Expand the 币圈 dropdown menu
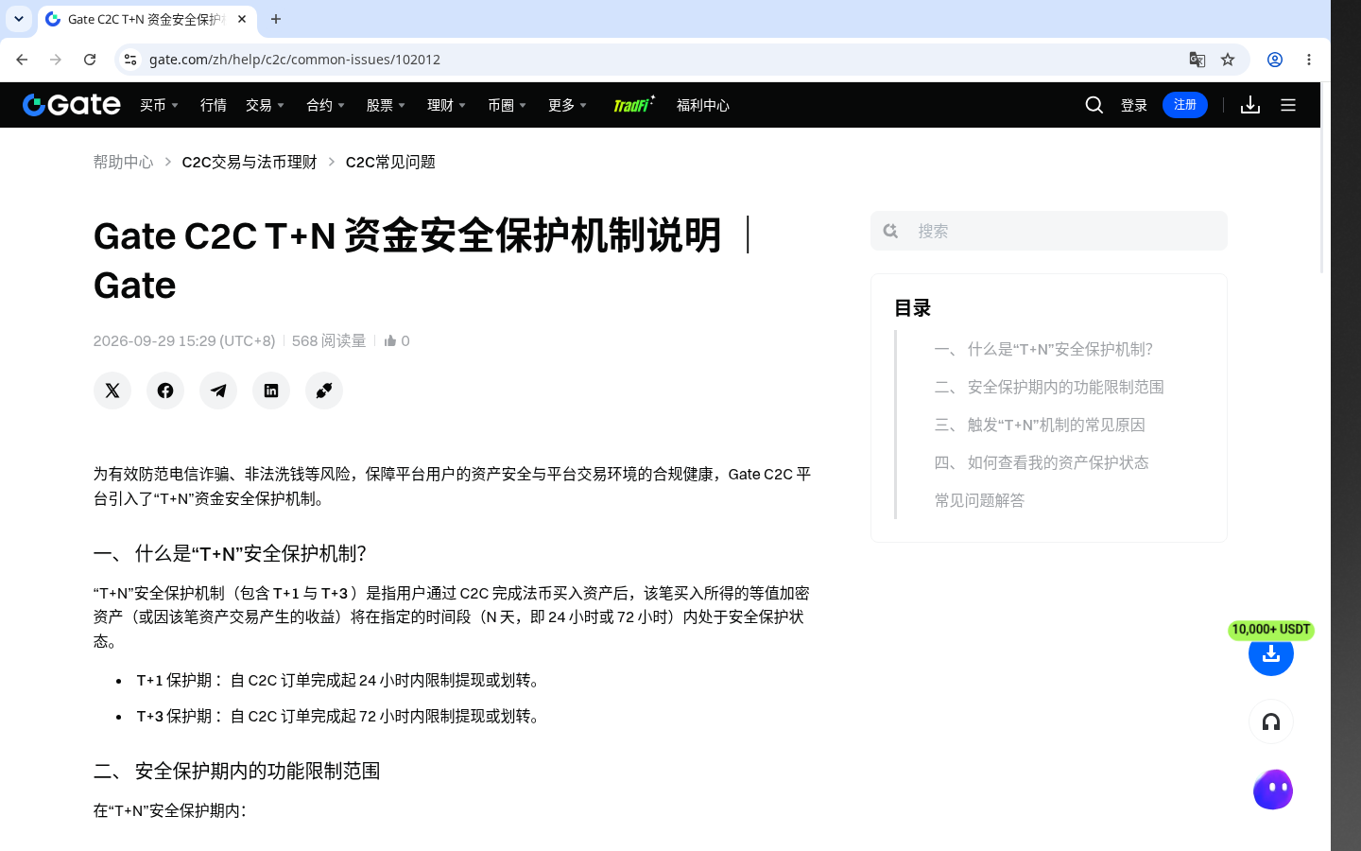 click(507, 105)
